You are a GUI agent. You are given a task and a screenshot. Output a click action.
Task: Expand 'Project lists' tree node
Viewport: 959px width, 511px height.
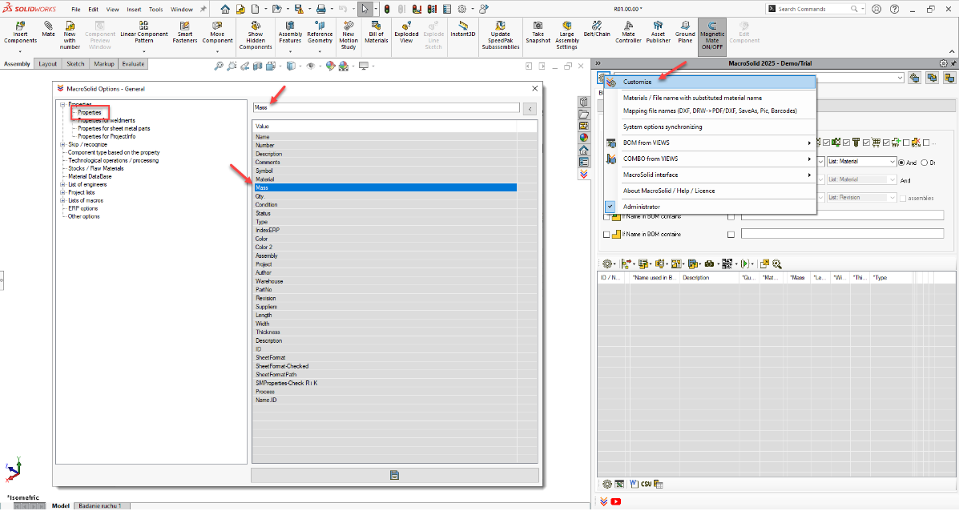62,192
